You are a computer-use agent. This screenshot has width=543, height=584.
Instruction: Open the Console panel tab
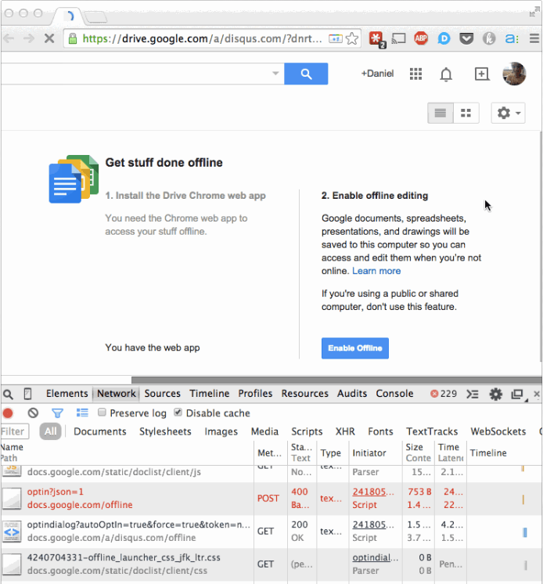click(x=394, y=394)
